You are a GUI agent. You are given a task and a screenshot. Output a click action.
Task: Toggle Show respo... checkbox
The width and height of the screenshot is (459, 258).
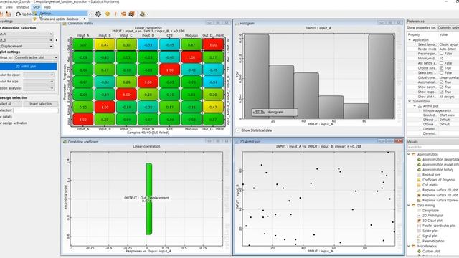[442, 92]
